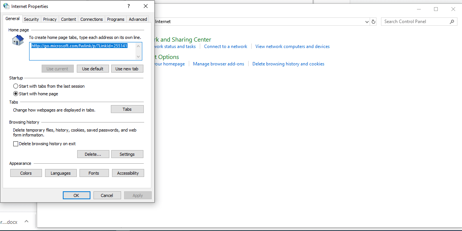
Task: Select Start with tabs from last session
Action: click(16, 86)
